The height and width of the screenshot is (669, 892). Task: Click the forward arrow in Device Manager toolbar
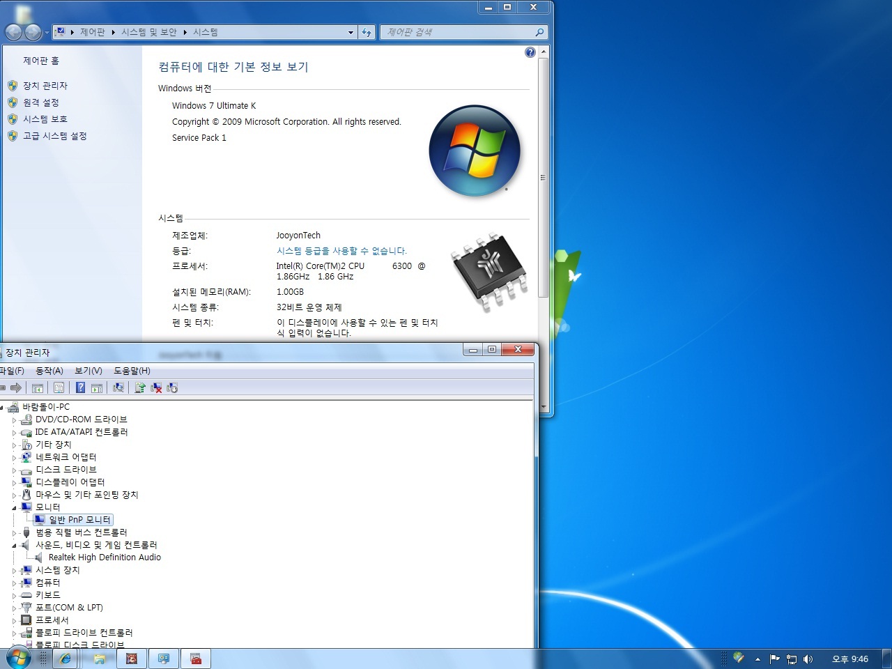coord(15,388)
